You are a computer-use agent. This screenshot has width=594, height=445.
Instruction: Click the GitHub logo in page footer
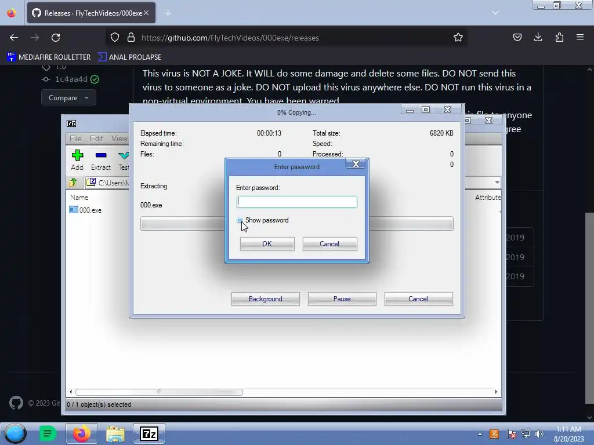[x=16, y=403]
